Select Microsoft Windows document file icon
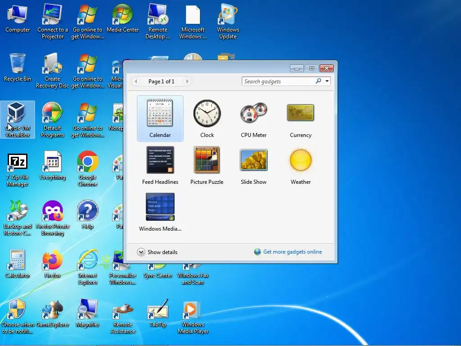This screenshot has width=461, height=346. coord(193,21)
